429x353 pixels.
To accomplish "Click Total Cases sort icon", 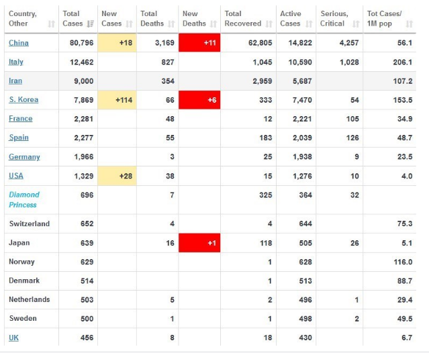I will 90,24.
